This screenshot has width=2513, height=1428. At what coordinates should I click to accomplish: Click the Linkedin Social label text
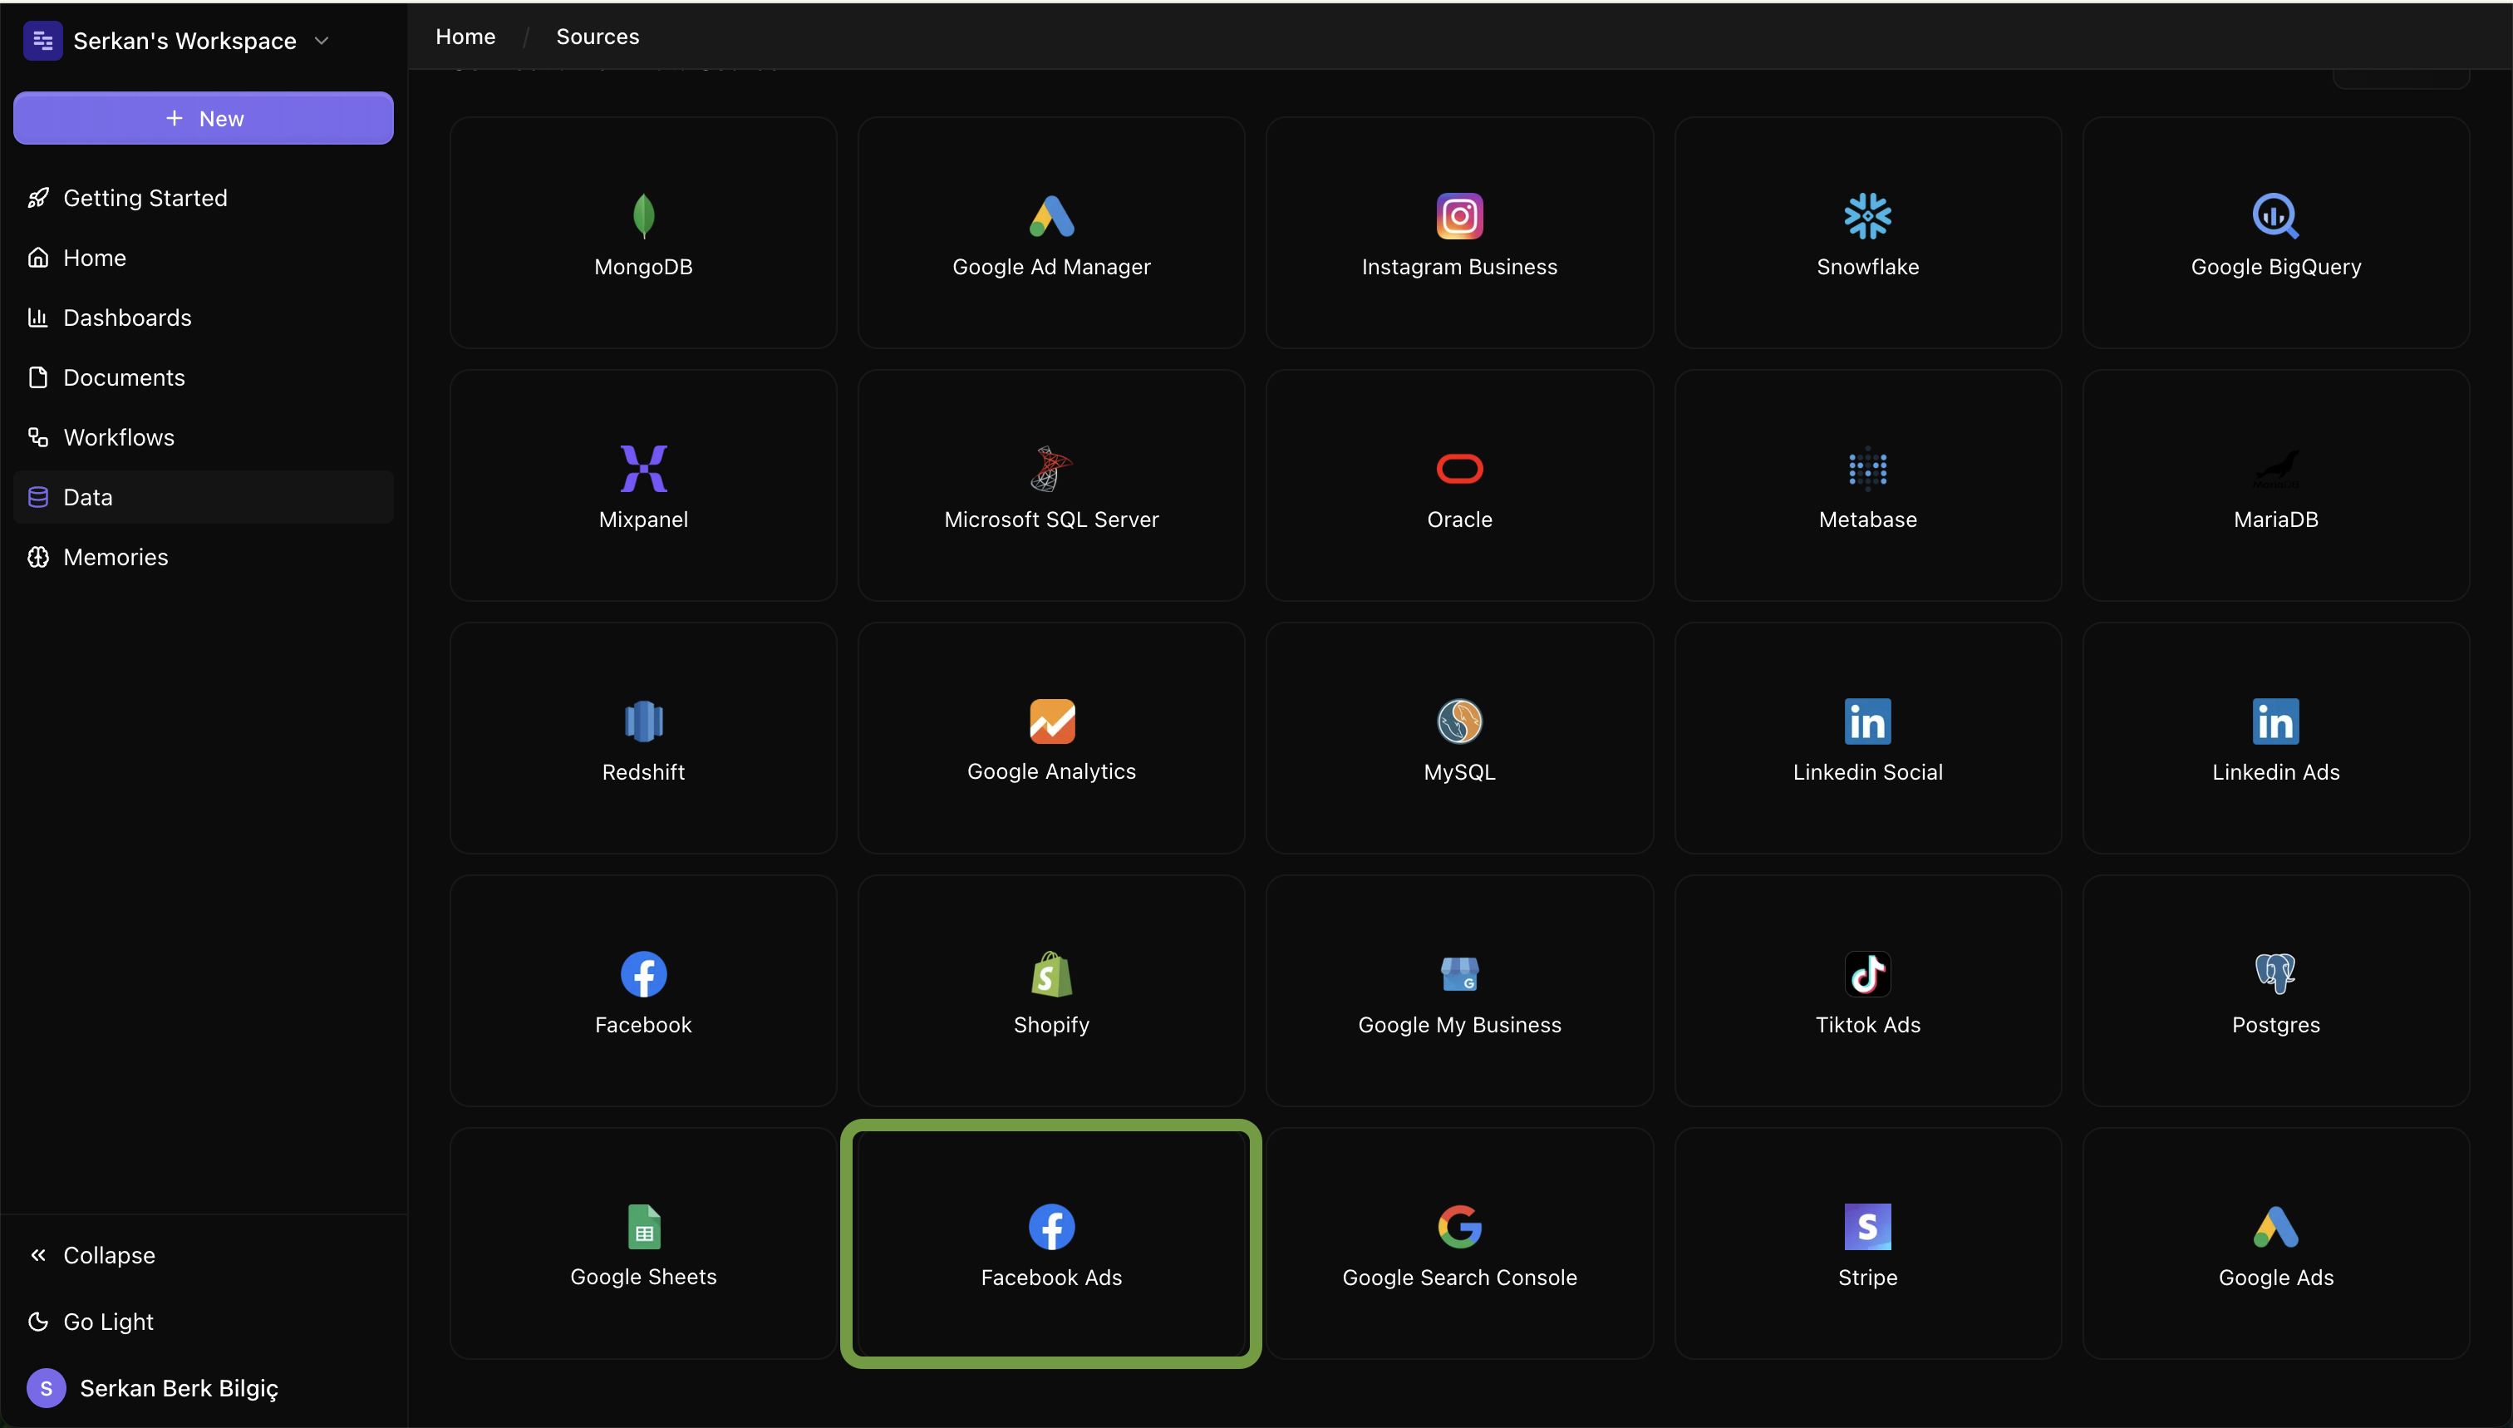(1866, 773)
